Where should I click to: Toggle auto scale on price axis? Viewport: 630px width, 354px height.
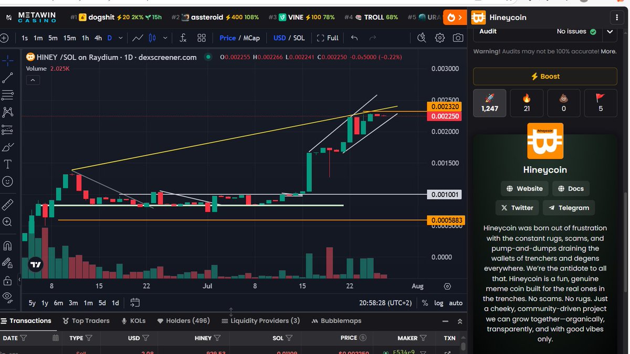pos(456,303)
